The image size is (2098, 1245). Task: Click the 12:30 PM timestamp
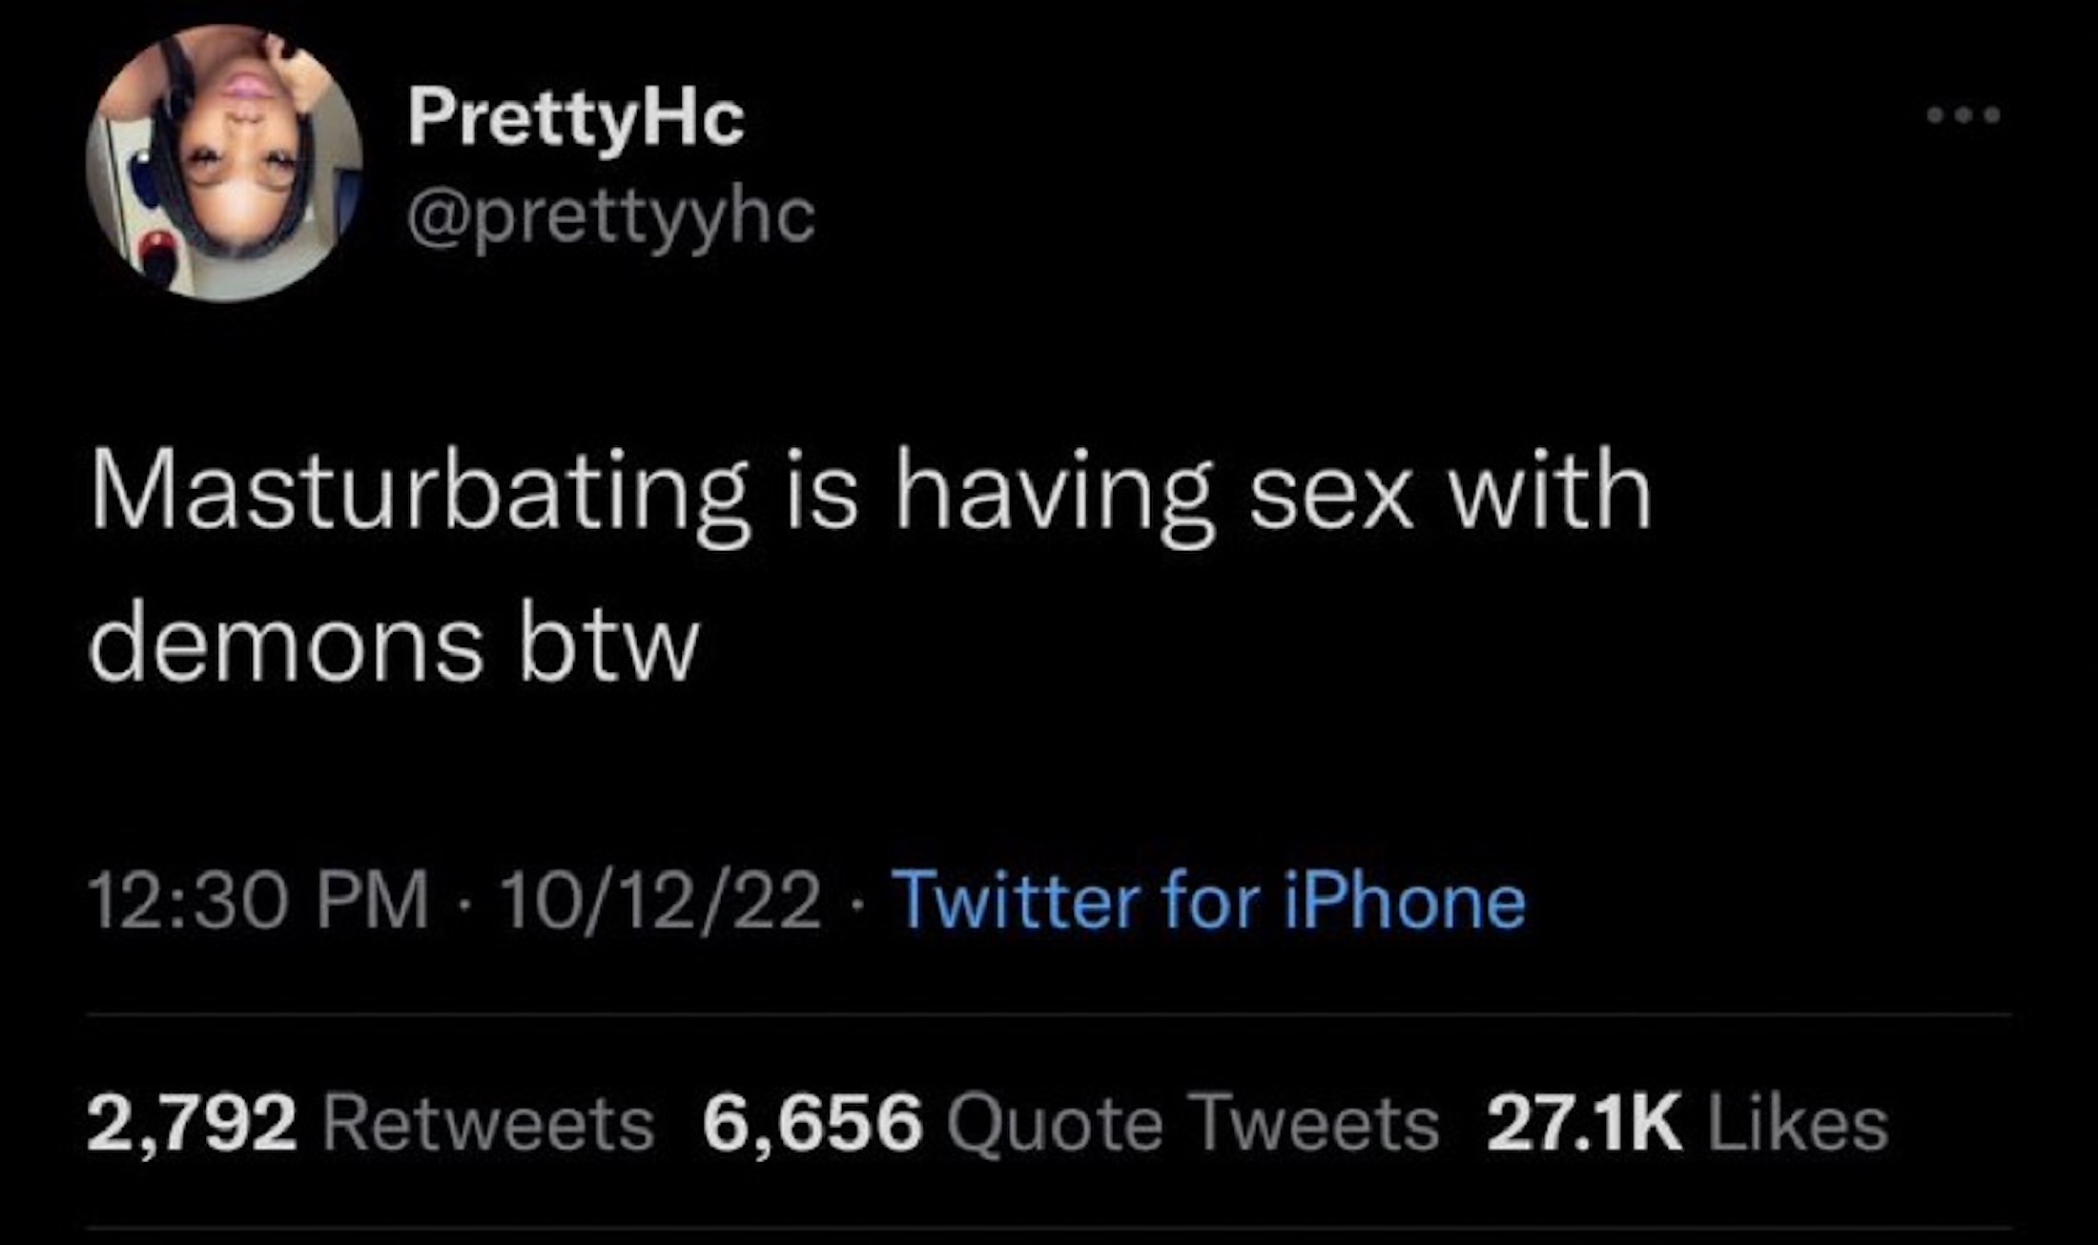pos(258,901)
